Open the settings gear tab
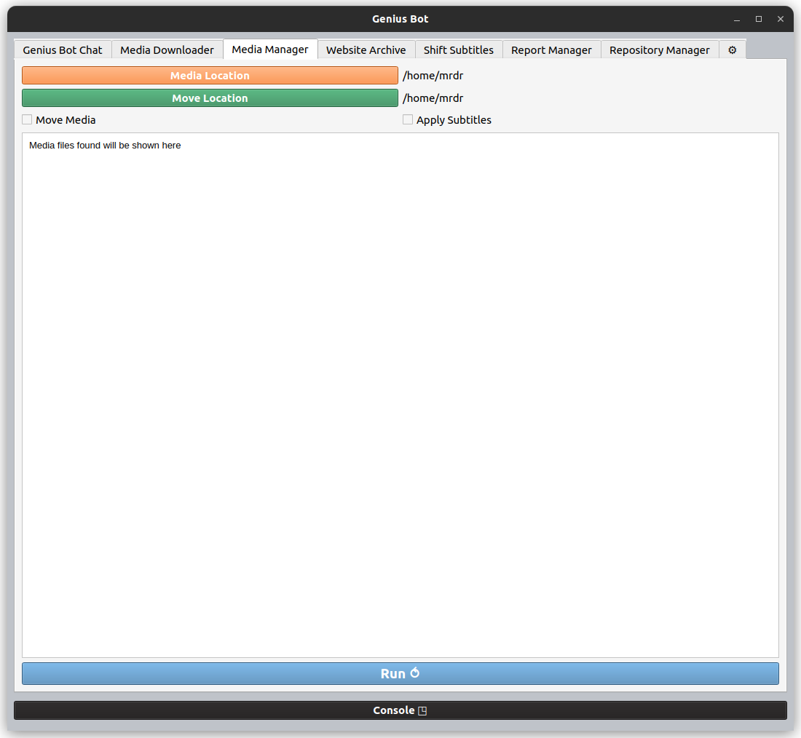This screenshot has height=738, width=801. [732, 50]
